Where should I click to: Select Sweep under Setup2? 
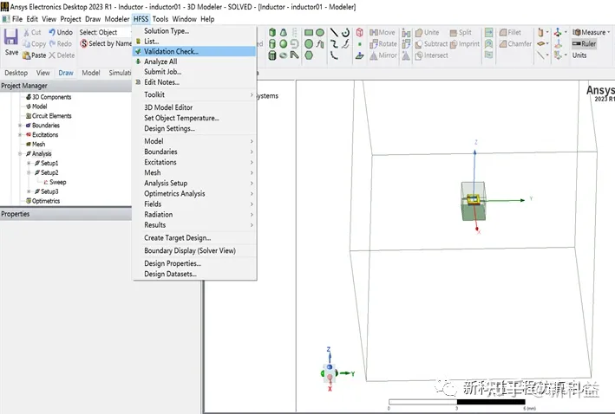[x=55, y=182]
